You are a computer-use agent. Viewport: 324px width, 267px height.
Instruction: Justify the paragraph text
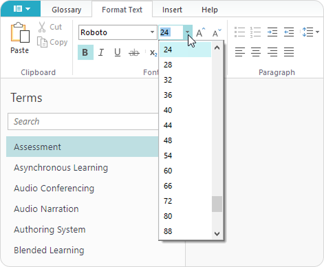(289, 52)
